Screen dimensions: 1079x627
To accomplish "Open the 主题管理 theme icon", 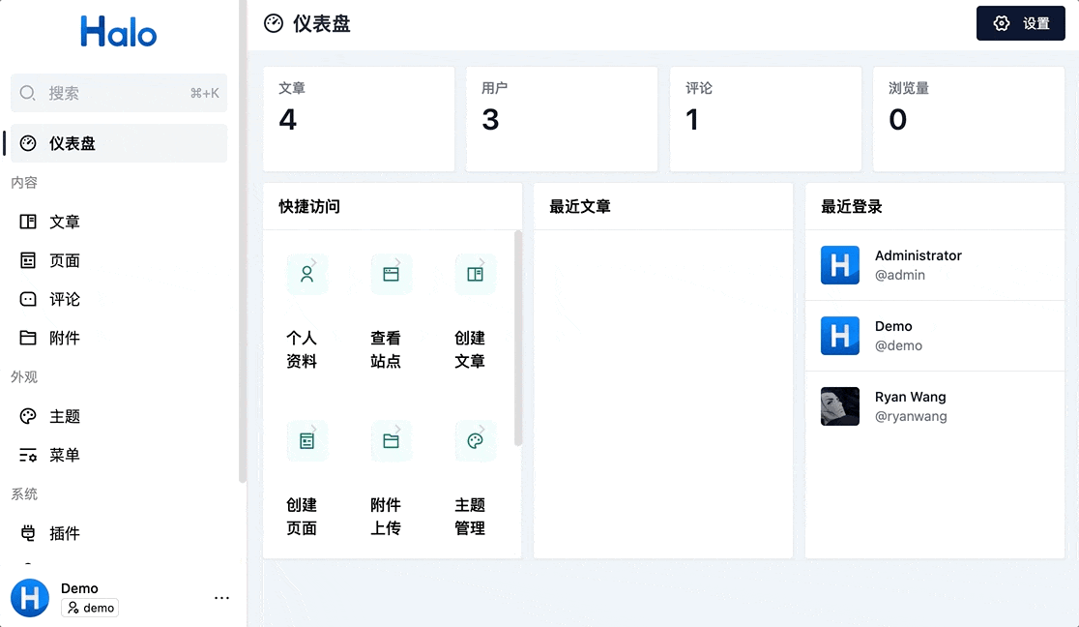I will [x=475, y=440].
